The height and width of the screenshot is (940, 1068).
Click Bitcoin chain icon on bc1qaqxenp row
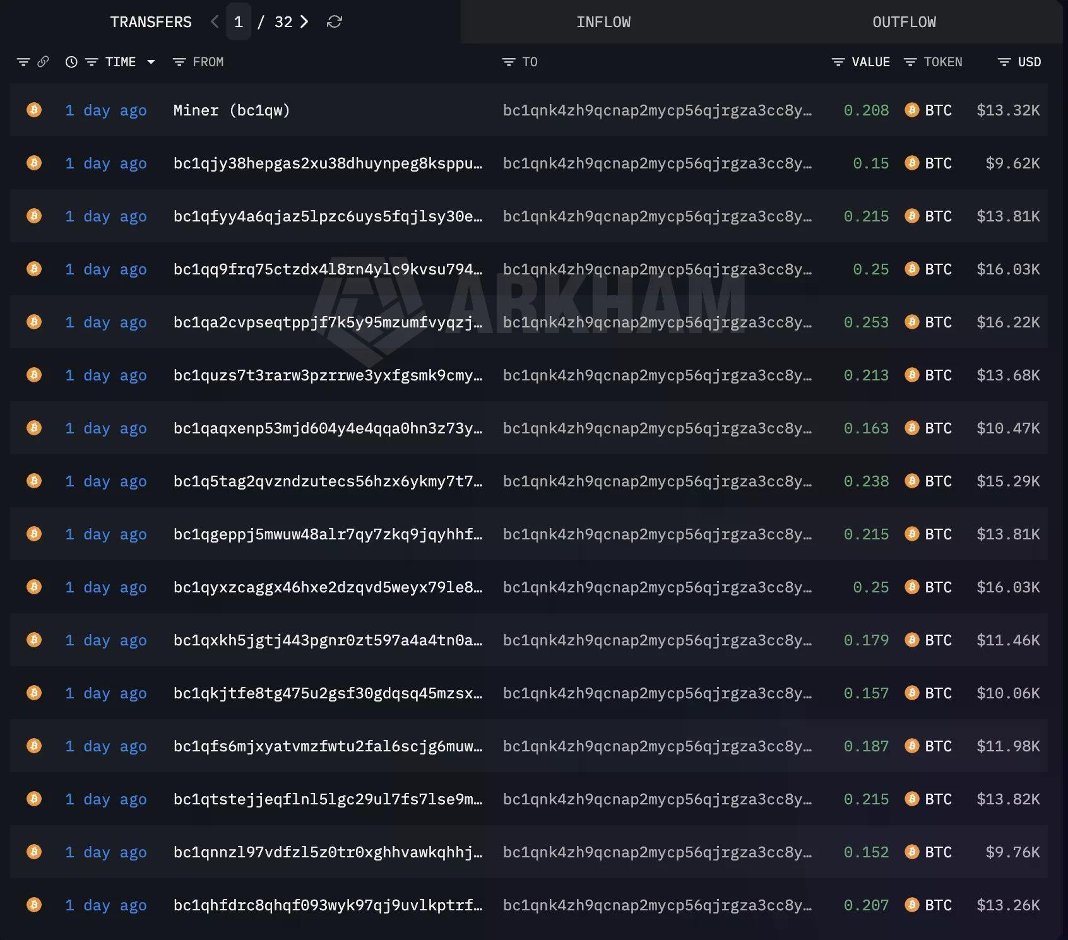tap(34, 428)
